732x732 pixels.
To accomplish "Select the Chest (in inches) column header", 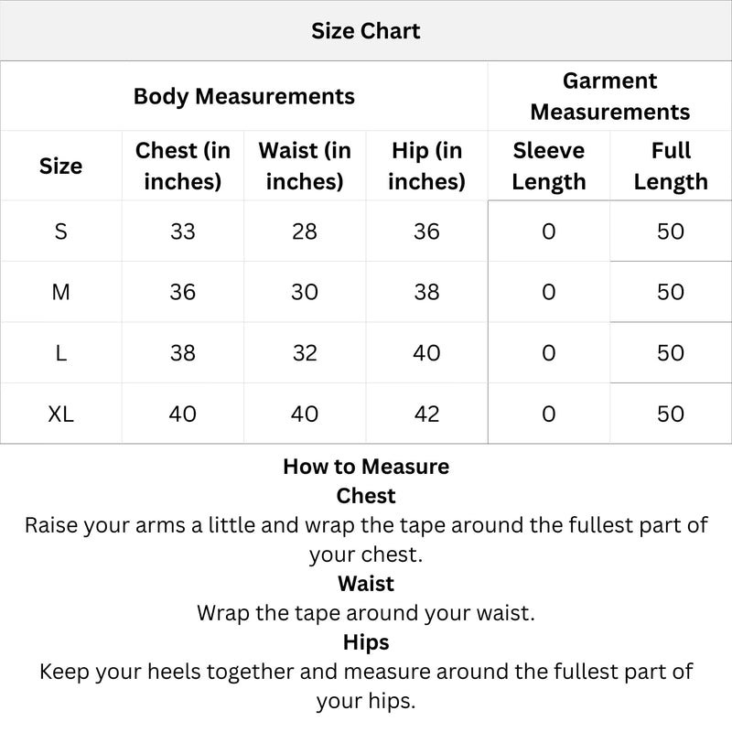I will point(183,166).
